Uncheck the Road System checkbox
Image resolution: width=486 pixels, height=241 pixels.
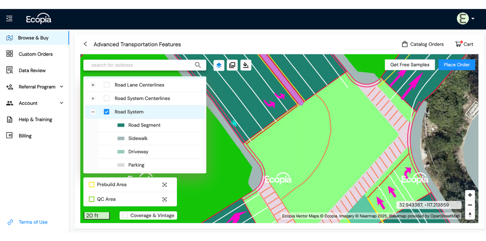click(x=107, y=112)
